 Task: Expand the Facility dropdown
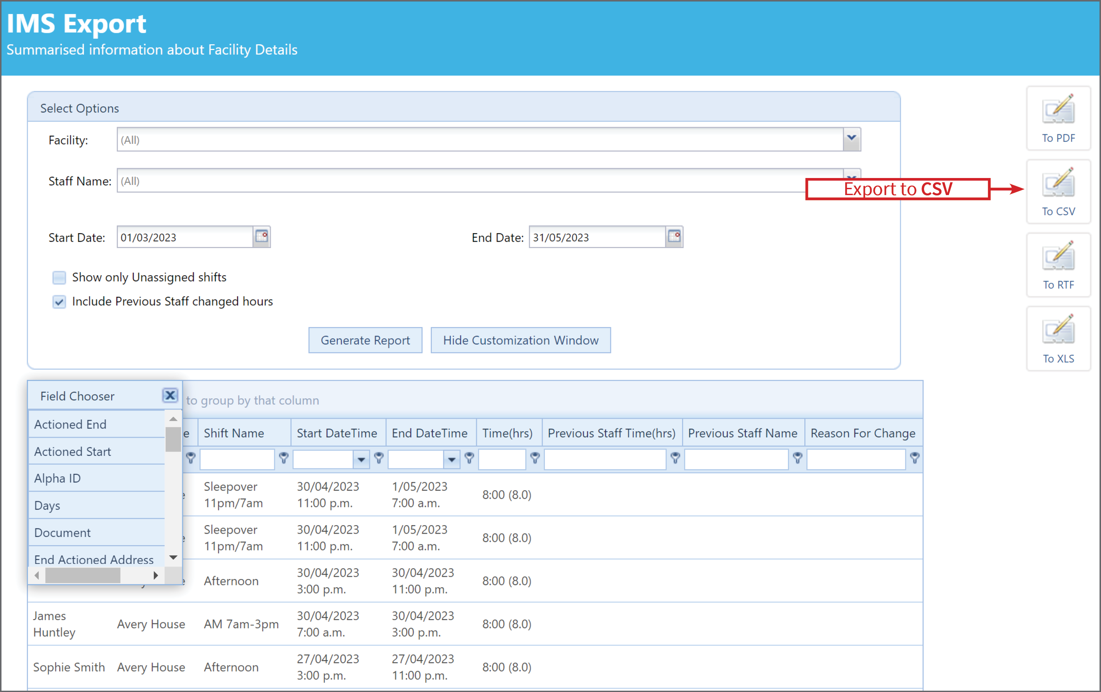(x=851, y=139)
